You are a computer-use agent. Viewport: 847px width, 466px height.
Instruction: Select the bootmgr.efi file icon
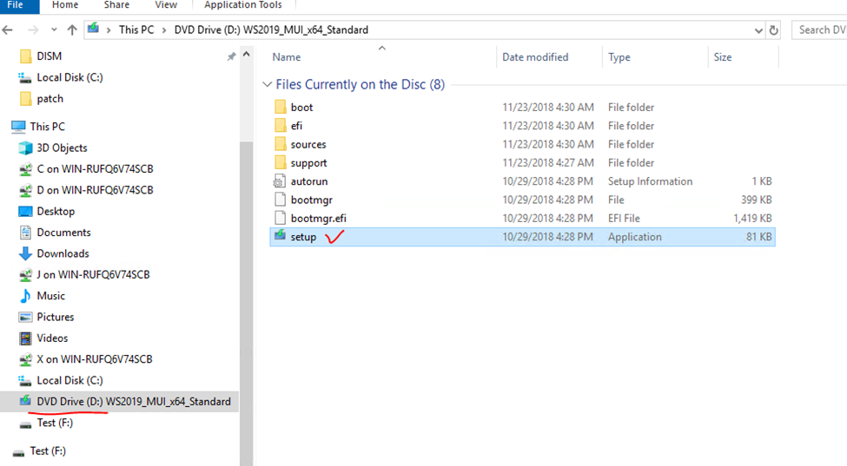click(280, 218)
